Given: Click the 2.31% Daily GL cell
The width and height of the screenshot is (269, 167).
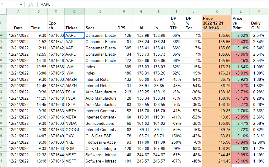Looking at the screenshot, I should pos(259,136).
